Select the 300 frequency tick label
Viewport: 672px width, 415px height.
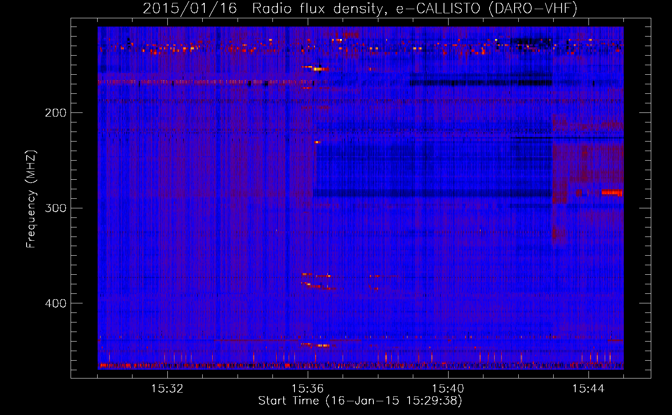56,208
